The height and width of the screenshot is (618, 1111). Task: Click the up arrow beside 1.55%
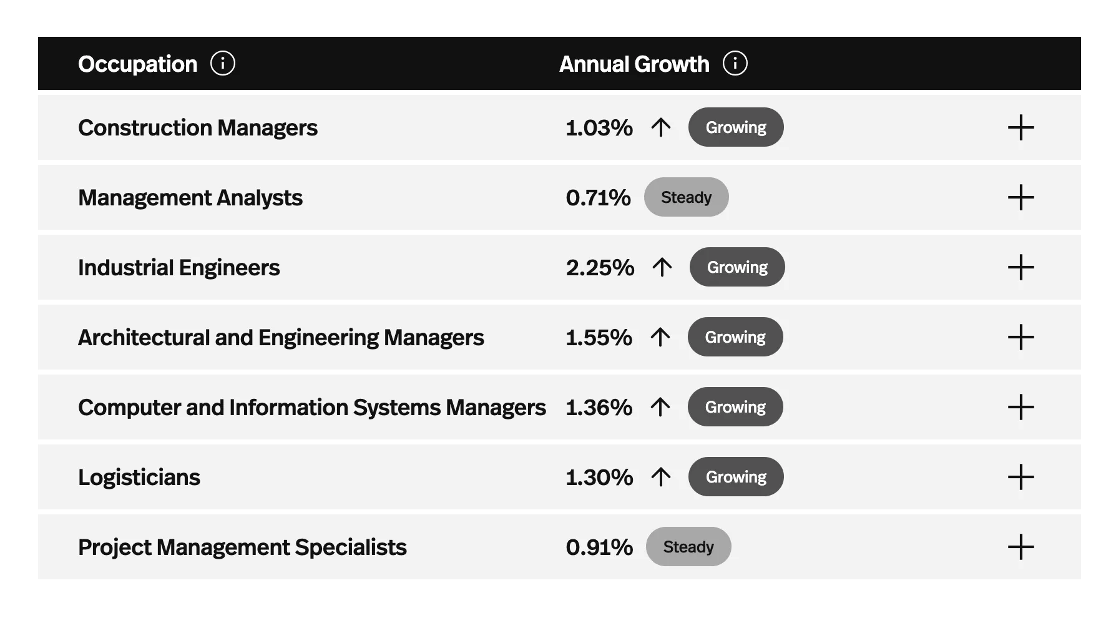[660, 337]
